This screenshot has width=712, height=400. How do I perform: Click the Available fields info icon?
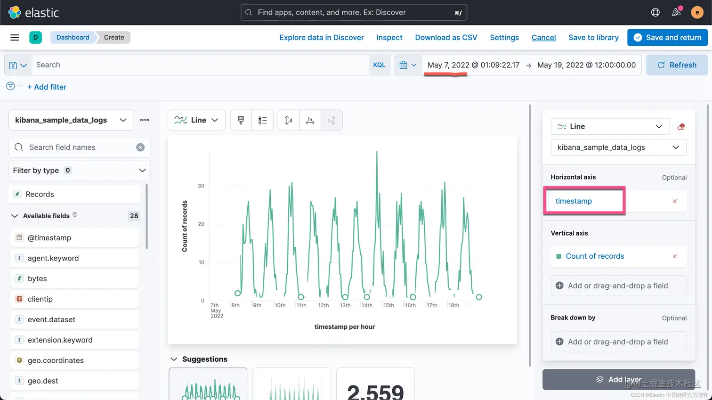click(75, 215)
